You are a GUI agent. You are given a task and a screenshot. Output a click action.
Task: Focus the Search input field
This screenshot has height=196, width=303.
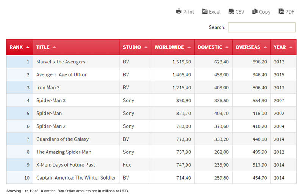coord(262,27)
